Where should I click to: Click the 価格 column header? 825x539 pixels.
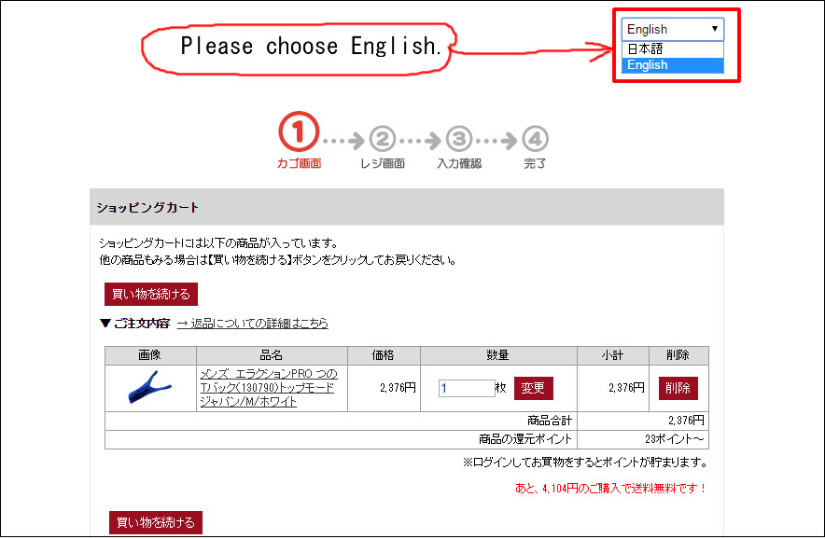(383, 355)
